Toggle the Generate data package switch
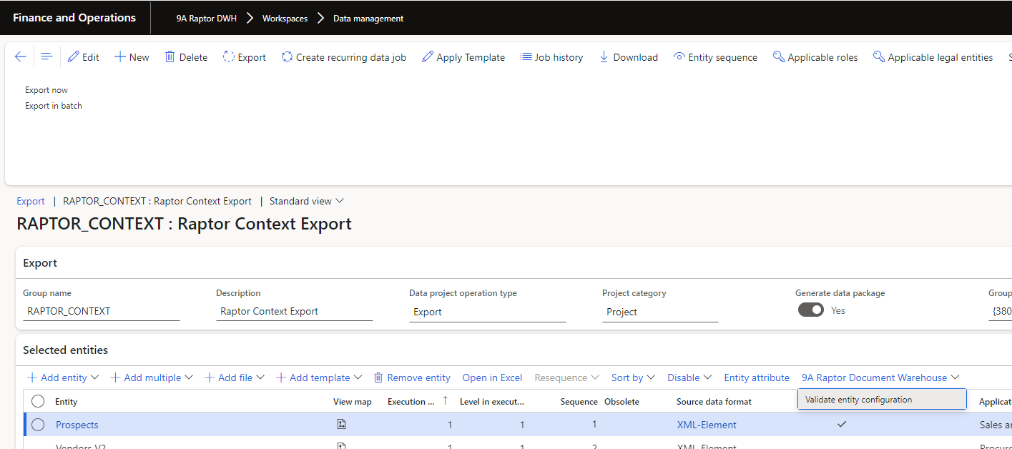Image resolution: width=1012 pixels, height=449 pixels. coord(811,310)
